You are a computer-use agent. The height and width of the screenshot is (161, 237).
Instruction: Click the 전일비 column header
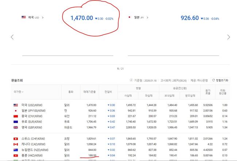pyautogui.click(x=108, y=92)
